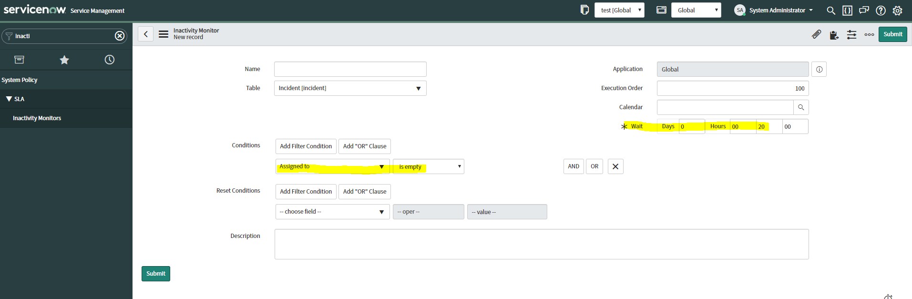Viewport: 912px width, 299px height.
Task: Click into the Description text area
Action: coord(542,244)
